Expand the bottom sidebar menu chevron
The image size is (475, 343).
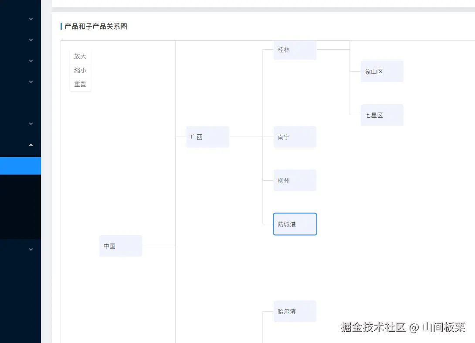point(31,249)
